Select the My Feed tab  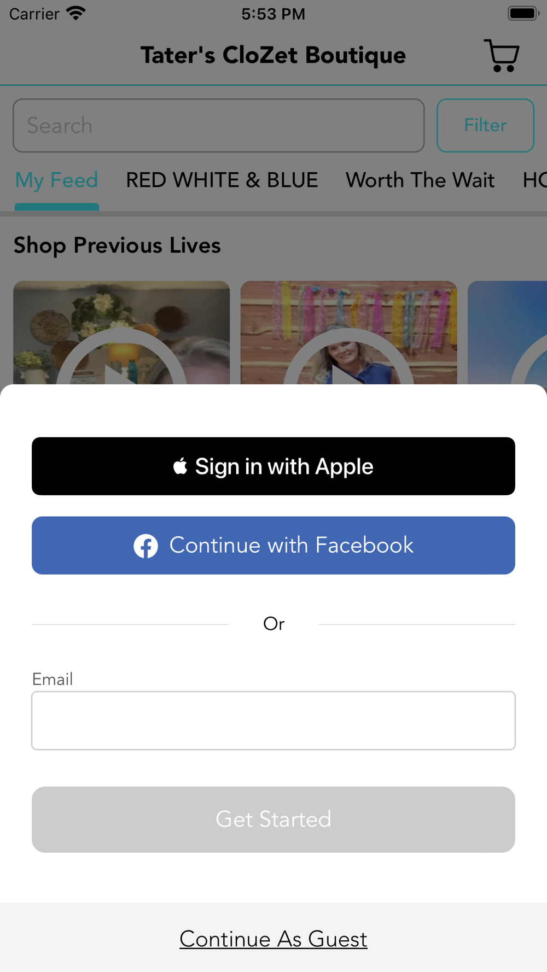point(56,180)
